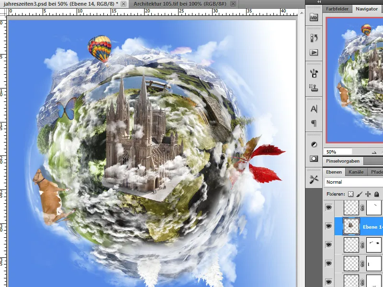Switch to the Kanäle tab
Image resolution: width=383 pixels, height=287 pixels.
(356, 172)
